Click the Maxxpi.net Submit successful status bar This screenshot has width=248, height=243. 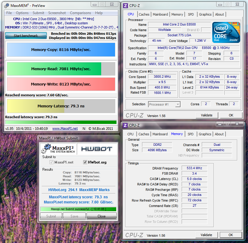pos(78,209)
